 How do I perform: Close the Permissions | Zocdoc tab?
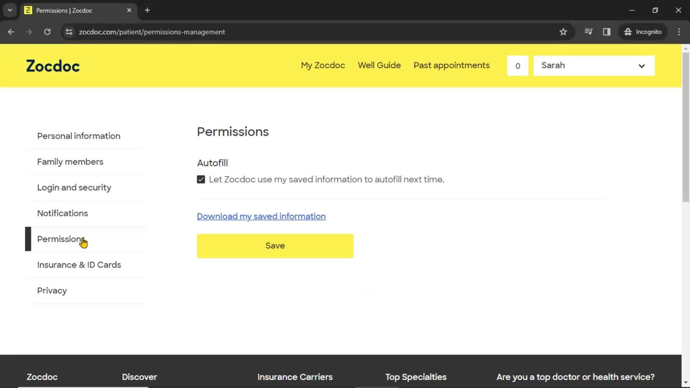coord(129,10)
